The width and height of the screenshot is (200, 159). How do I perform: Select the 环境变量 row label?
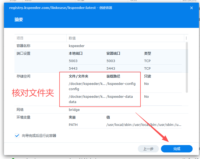click(x=23, y=117)
